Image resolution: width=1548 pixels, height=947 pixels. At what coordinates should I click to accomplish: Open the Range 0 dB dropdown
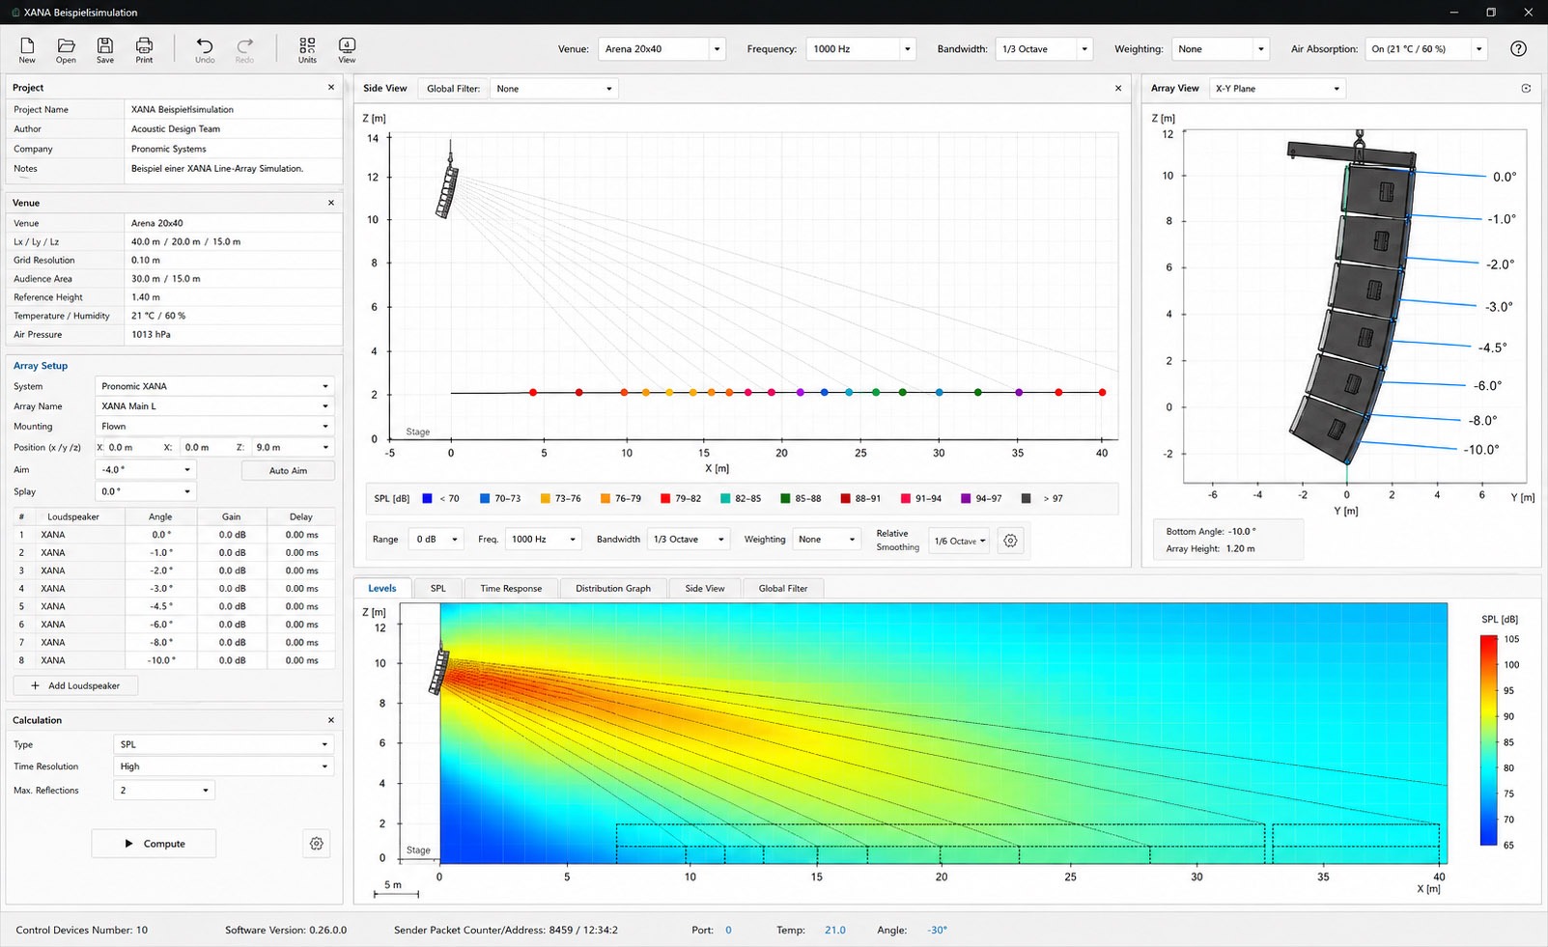click(x=436, y=540)
